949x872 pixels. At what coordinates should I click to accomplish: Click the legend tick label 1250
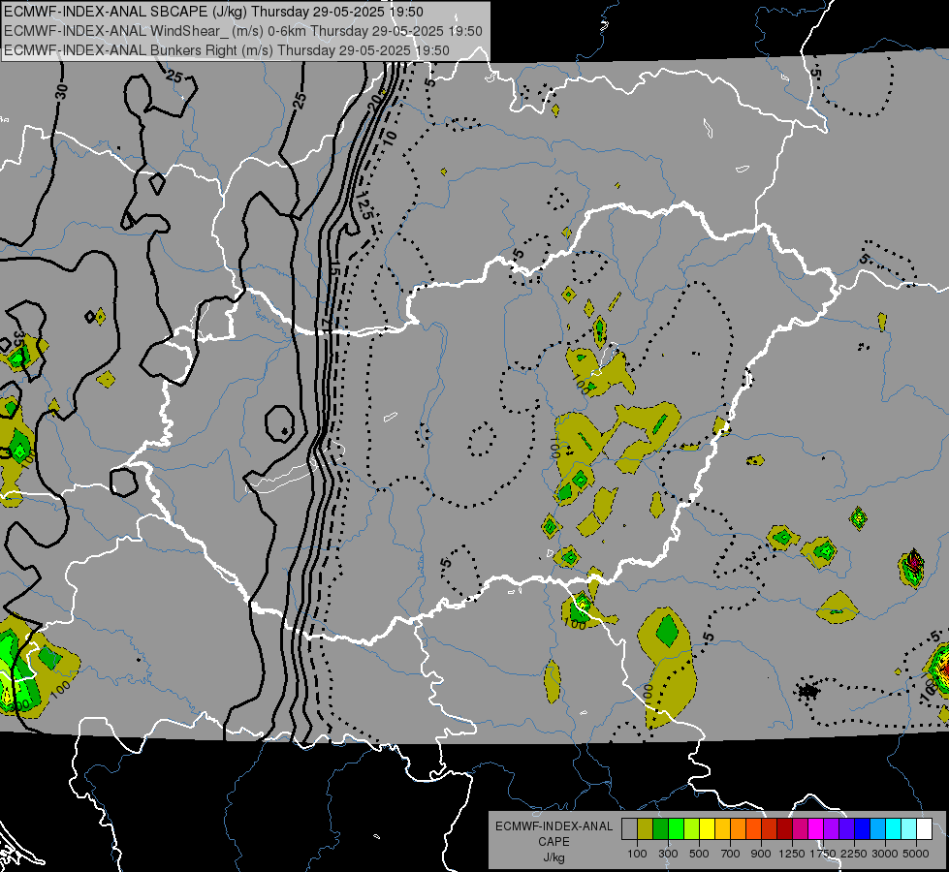pyautogui.click(x=792, y=854)
